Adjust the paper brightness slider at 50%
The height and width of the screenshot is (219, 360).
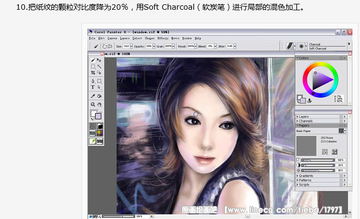tap(318, 170)
